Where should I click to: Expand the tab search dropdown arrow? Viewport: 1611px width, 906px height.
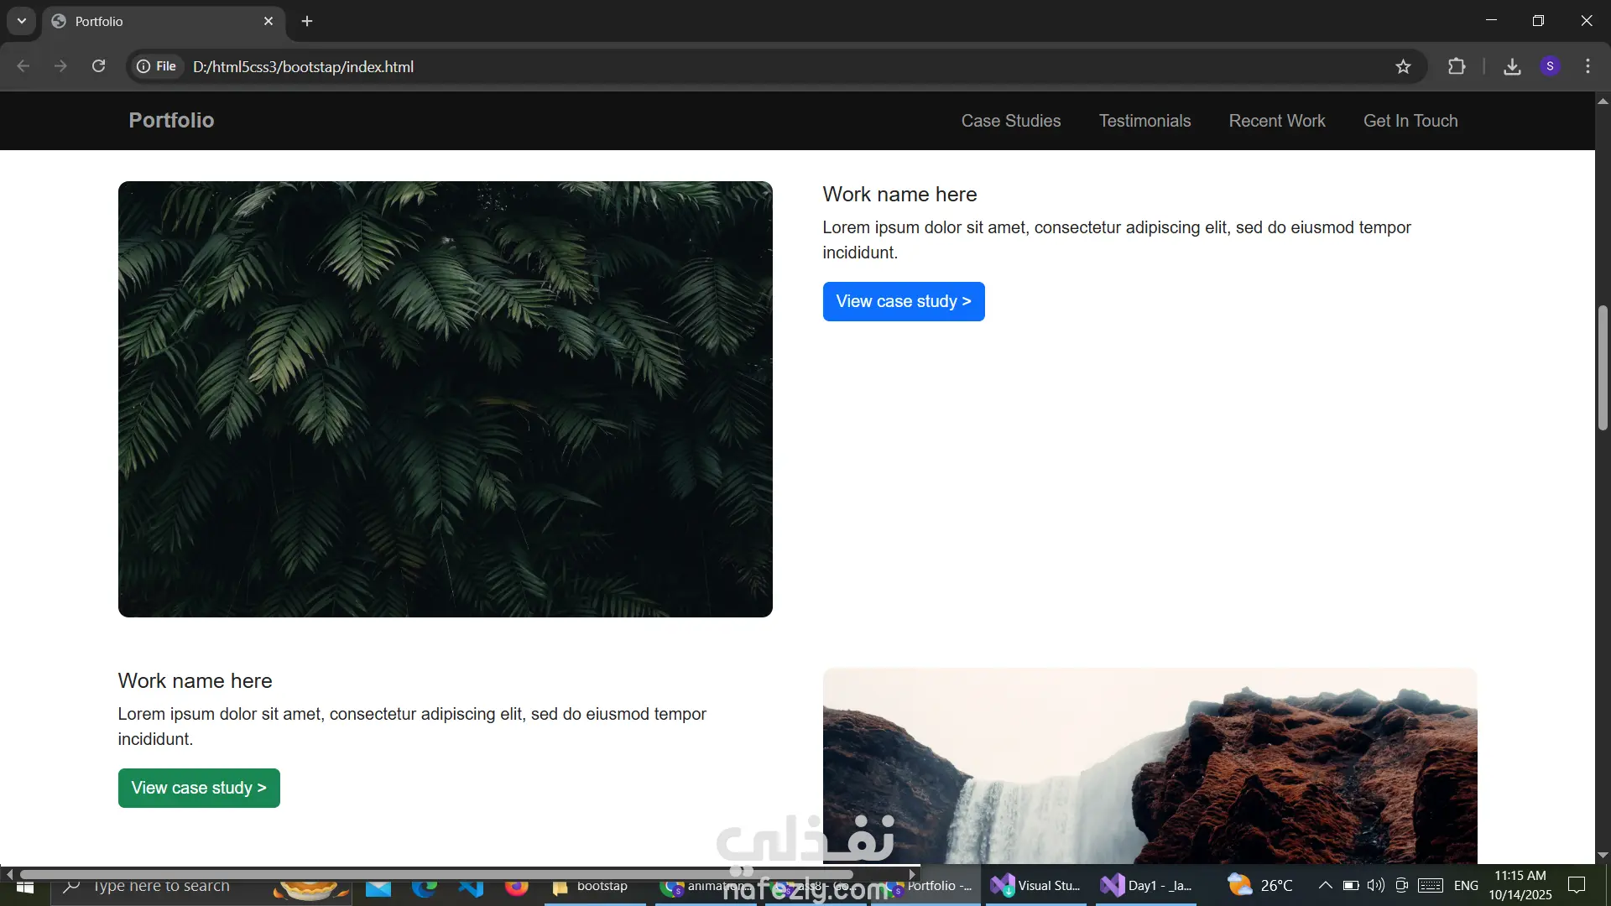click(x=22, y=21)
